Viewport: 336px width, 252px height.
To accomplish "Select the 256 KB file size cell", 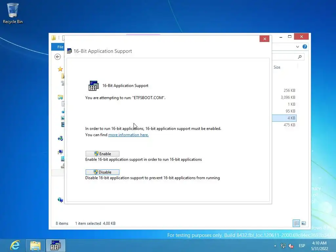I will (289, 91).
